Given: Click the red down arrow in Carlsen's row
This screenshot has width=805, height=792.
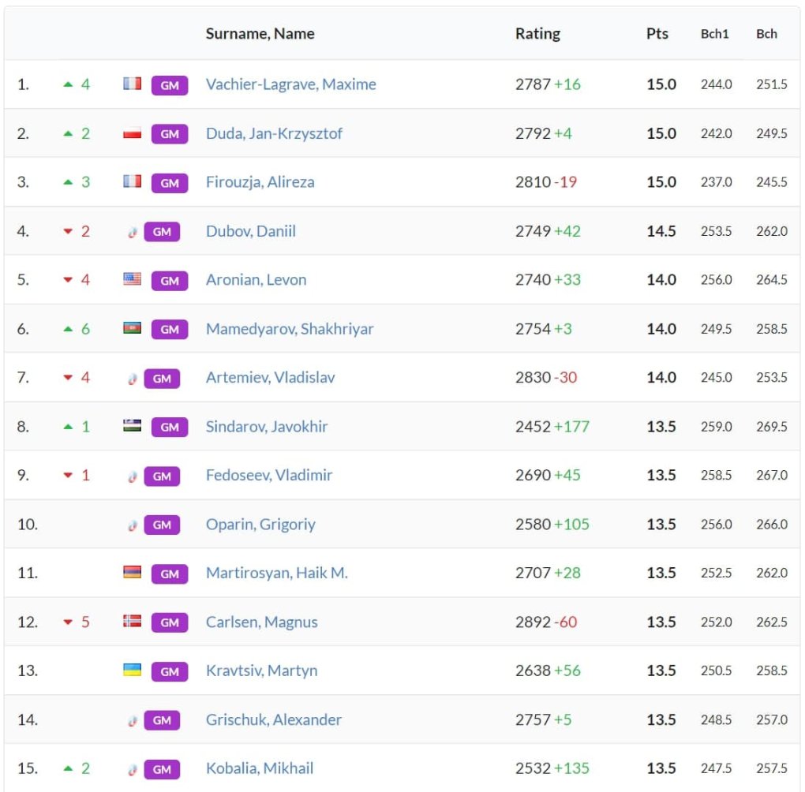Looking at the screenshot, I should tap(68, 622).
